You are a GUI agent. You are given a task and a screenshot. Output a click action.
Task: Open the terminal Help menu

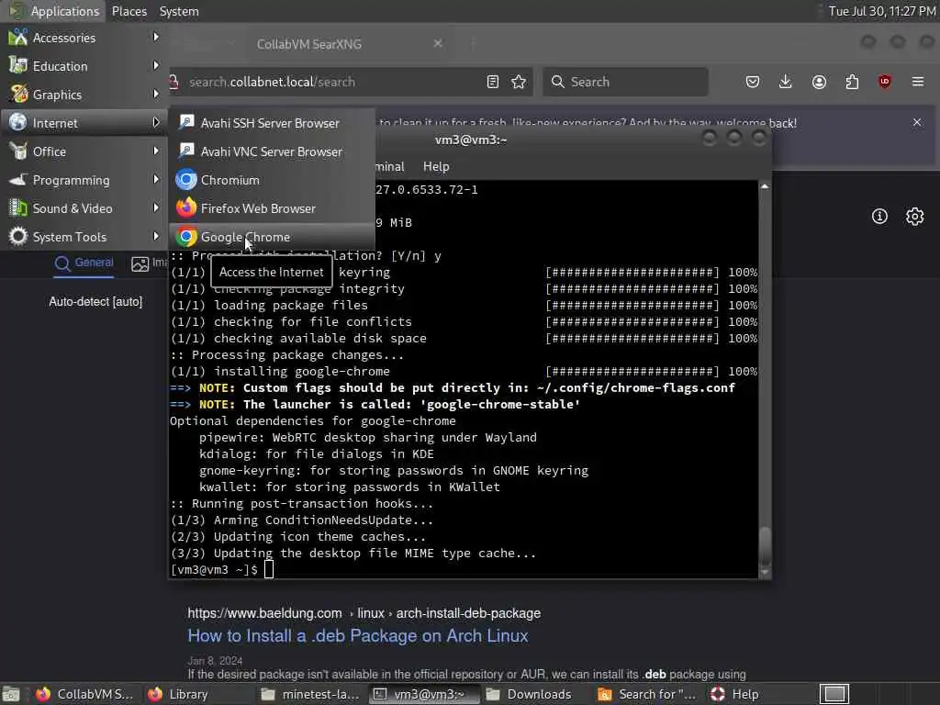[x=436, y=167]
